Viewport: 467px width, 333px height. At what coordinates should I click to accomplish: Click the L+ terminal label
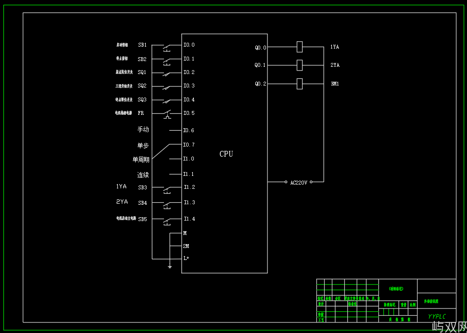[x=186, y=259]
